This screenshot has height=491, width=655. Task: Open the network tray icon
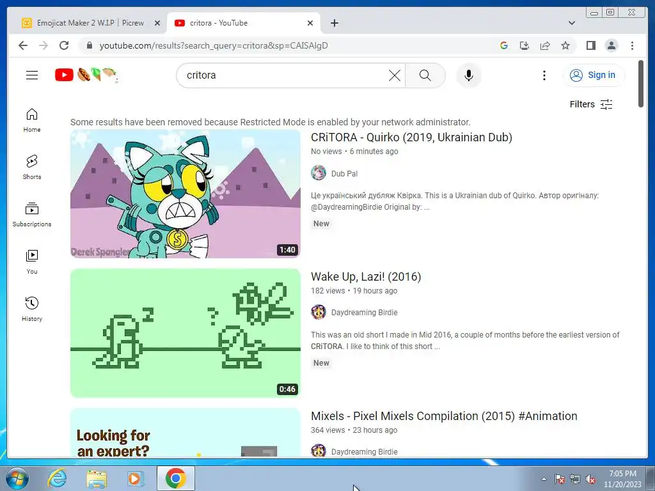(575, 479)
